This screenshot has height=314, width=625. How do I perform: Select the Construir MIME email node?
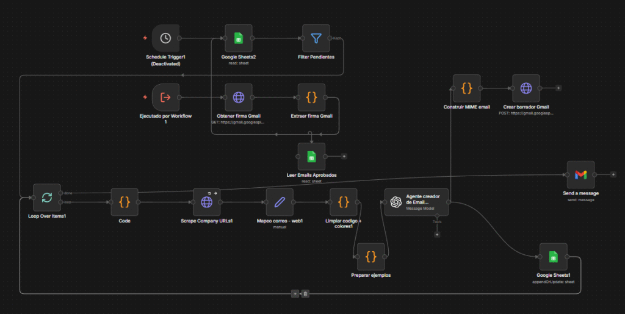(x=466, y=88)
